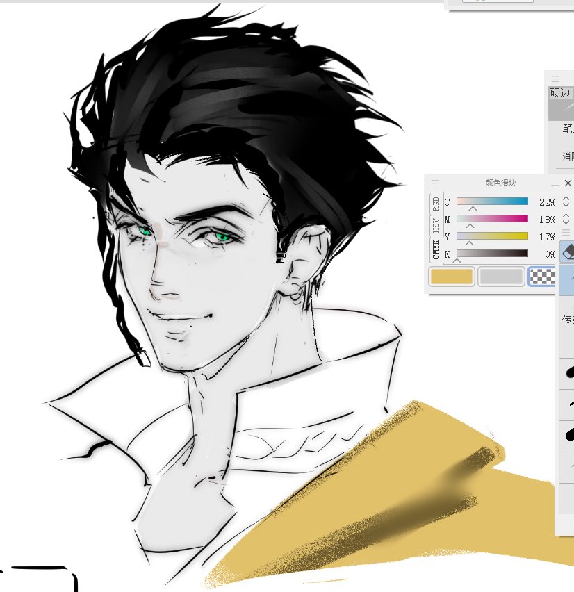The image size is (574, 592).
Task: Select the Eraser tool icon
Action: click(568, 252)
